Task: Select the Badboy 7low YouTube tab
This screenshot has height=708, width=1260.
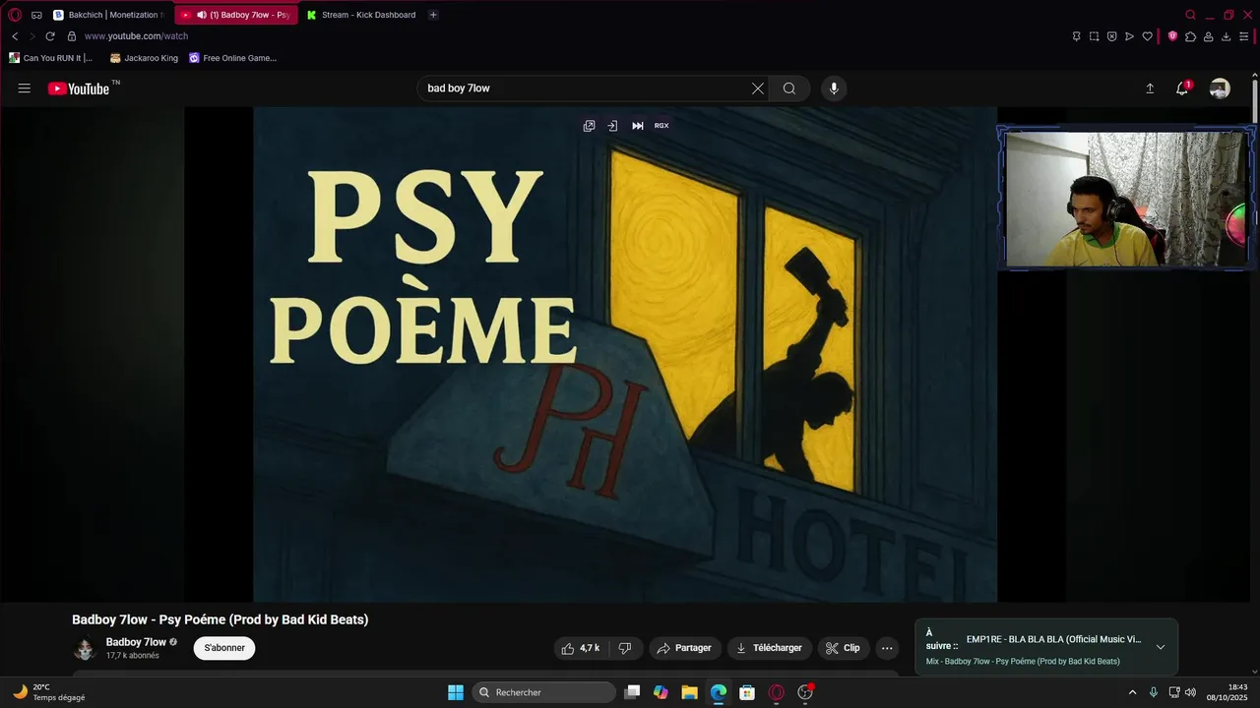Action: click(x=236, y=15)
